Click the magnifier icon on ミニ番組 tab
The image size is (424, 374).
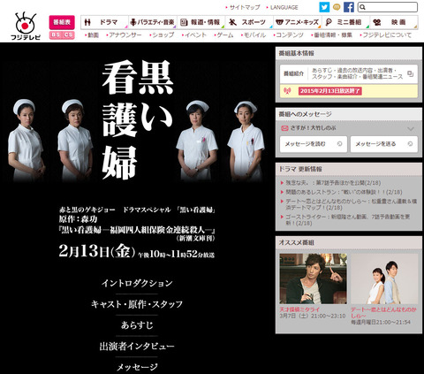[x=329, y=22]
